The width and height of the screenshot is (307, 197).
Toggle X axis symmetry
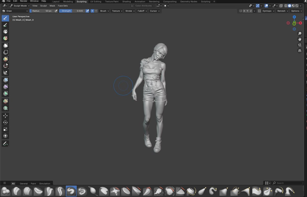click(244, 11)
